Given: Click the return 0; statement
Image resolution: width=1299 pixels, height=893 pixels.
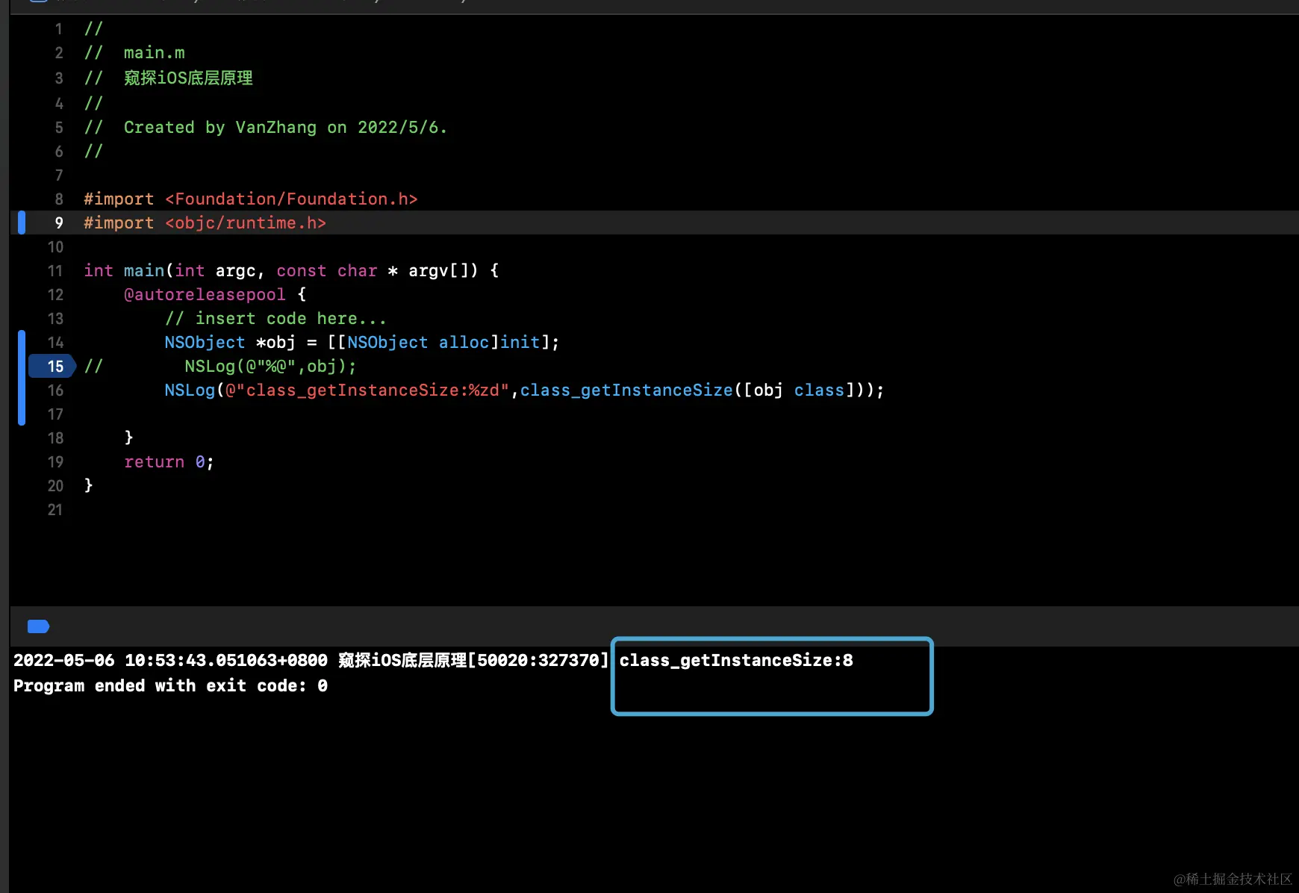Looking at the screenshot, I should click(x=169, y=461).
